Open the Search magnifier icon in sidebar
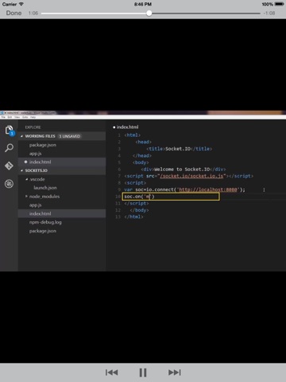Image resolution: width=286 pixels, height=382 pixels. tap(9, 148)
